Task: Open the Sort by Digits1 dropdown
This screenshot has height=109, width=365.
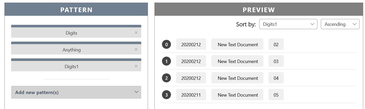Action: pyautogui.click(x=288, y=24)
